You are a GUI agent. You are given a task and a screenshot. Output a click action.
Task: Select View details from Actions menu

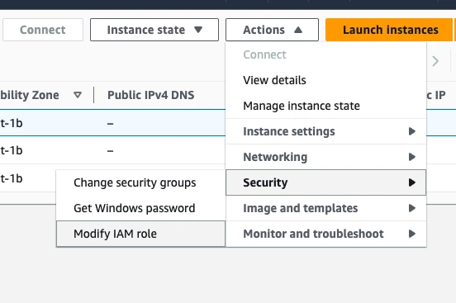click(325, 80)
